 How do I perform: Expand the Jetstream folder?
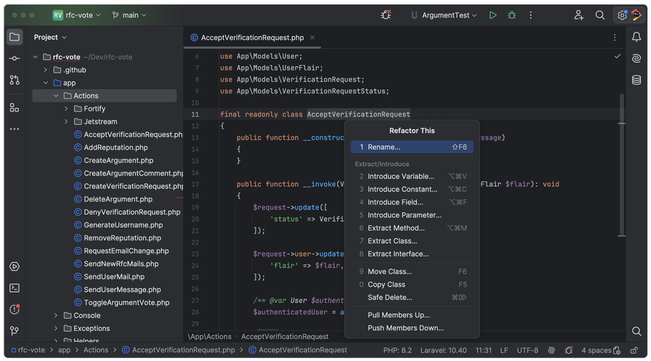point(66,121)
